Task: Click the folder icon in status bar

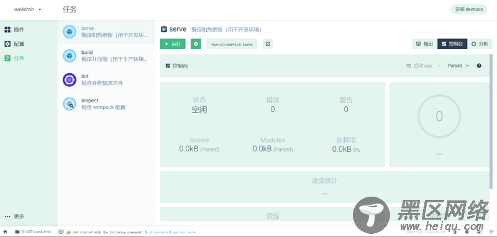Action: (x=17, y=231)
